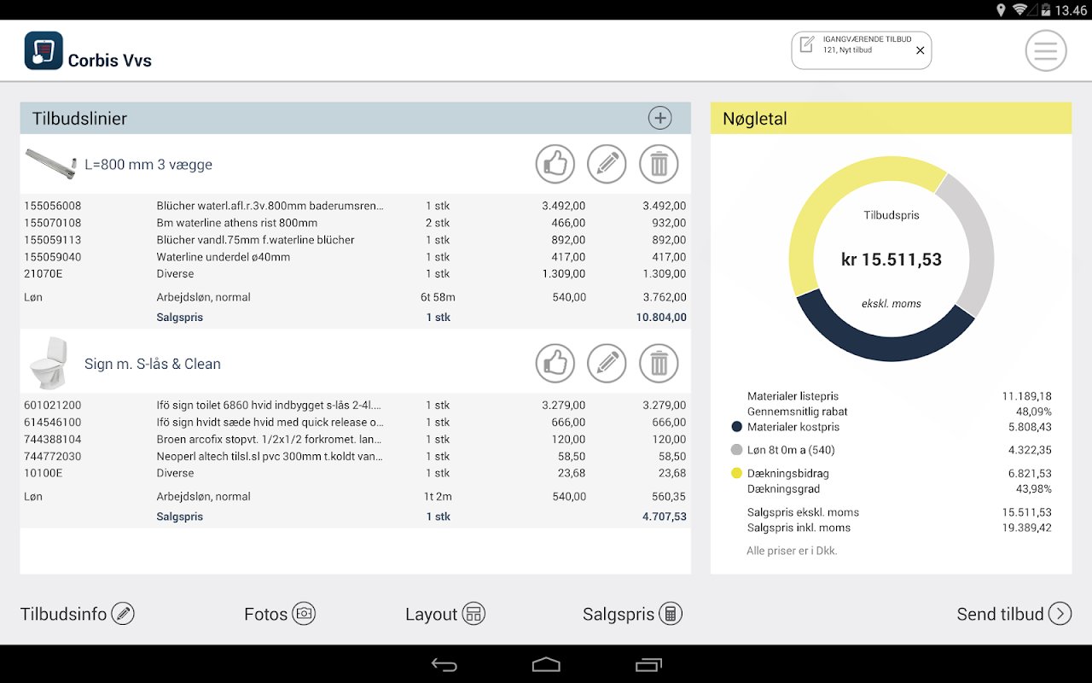Select item number 155059113

(x=53, y=240)
